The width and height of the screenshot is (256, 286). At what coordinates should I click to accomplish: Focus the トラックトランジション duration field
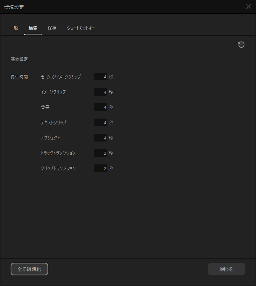[x=101, y=153]
